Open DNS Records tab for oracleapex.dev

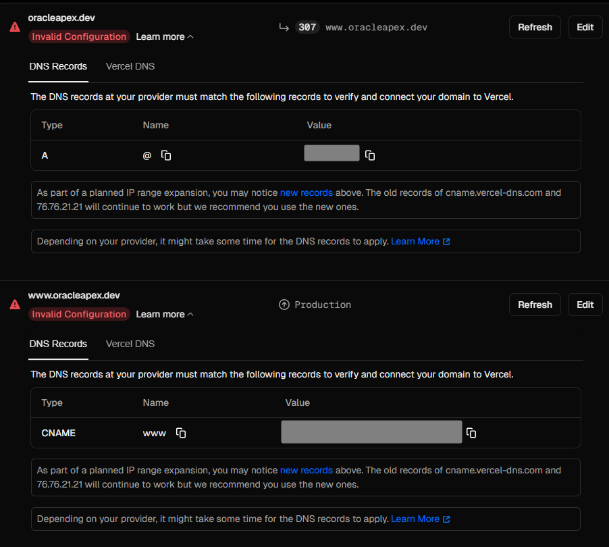(x=58, y=66)
